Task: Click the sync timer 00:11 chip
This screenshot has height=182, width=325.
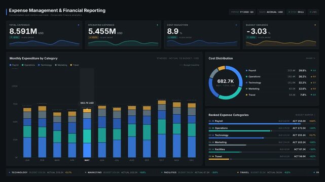Action: pyautogui.click(x=296, y=12)
